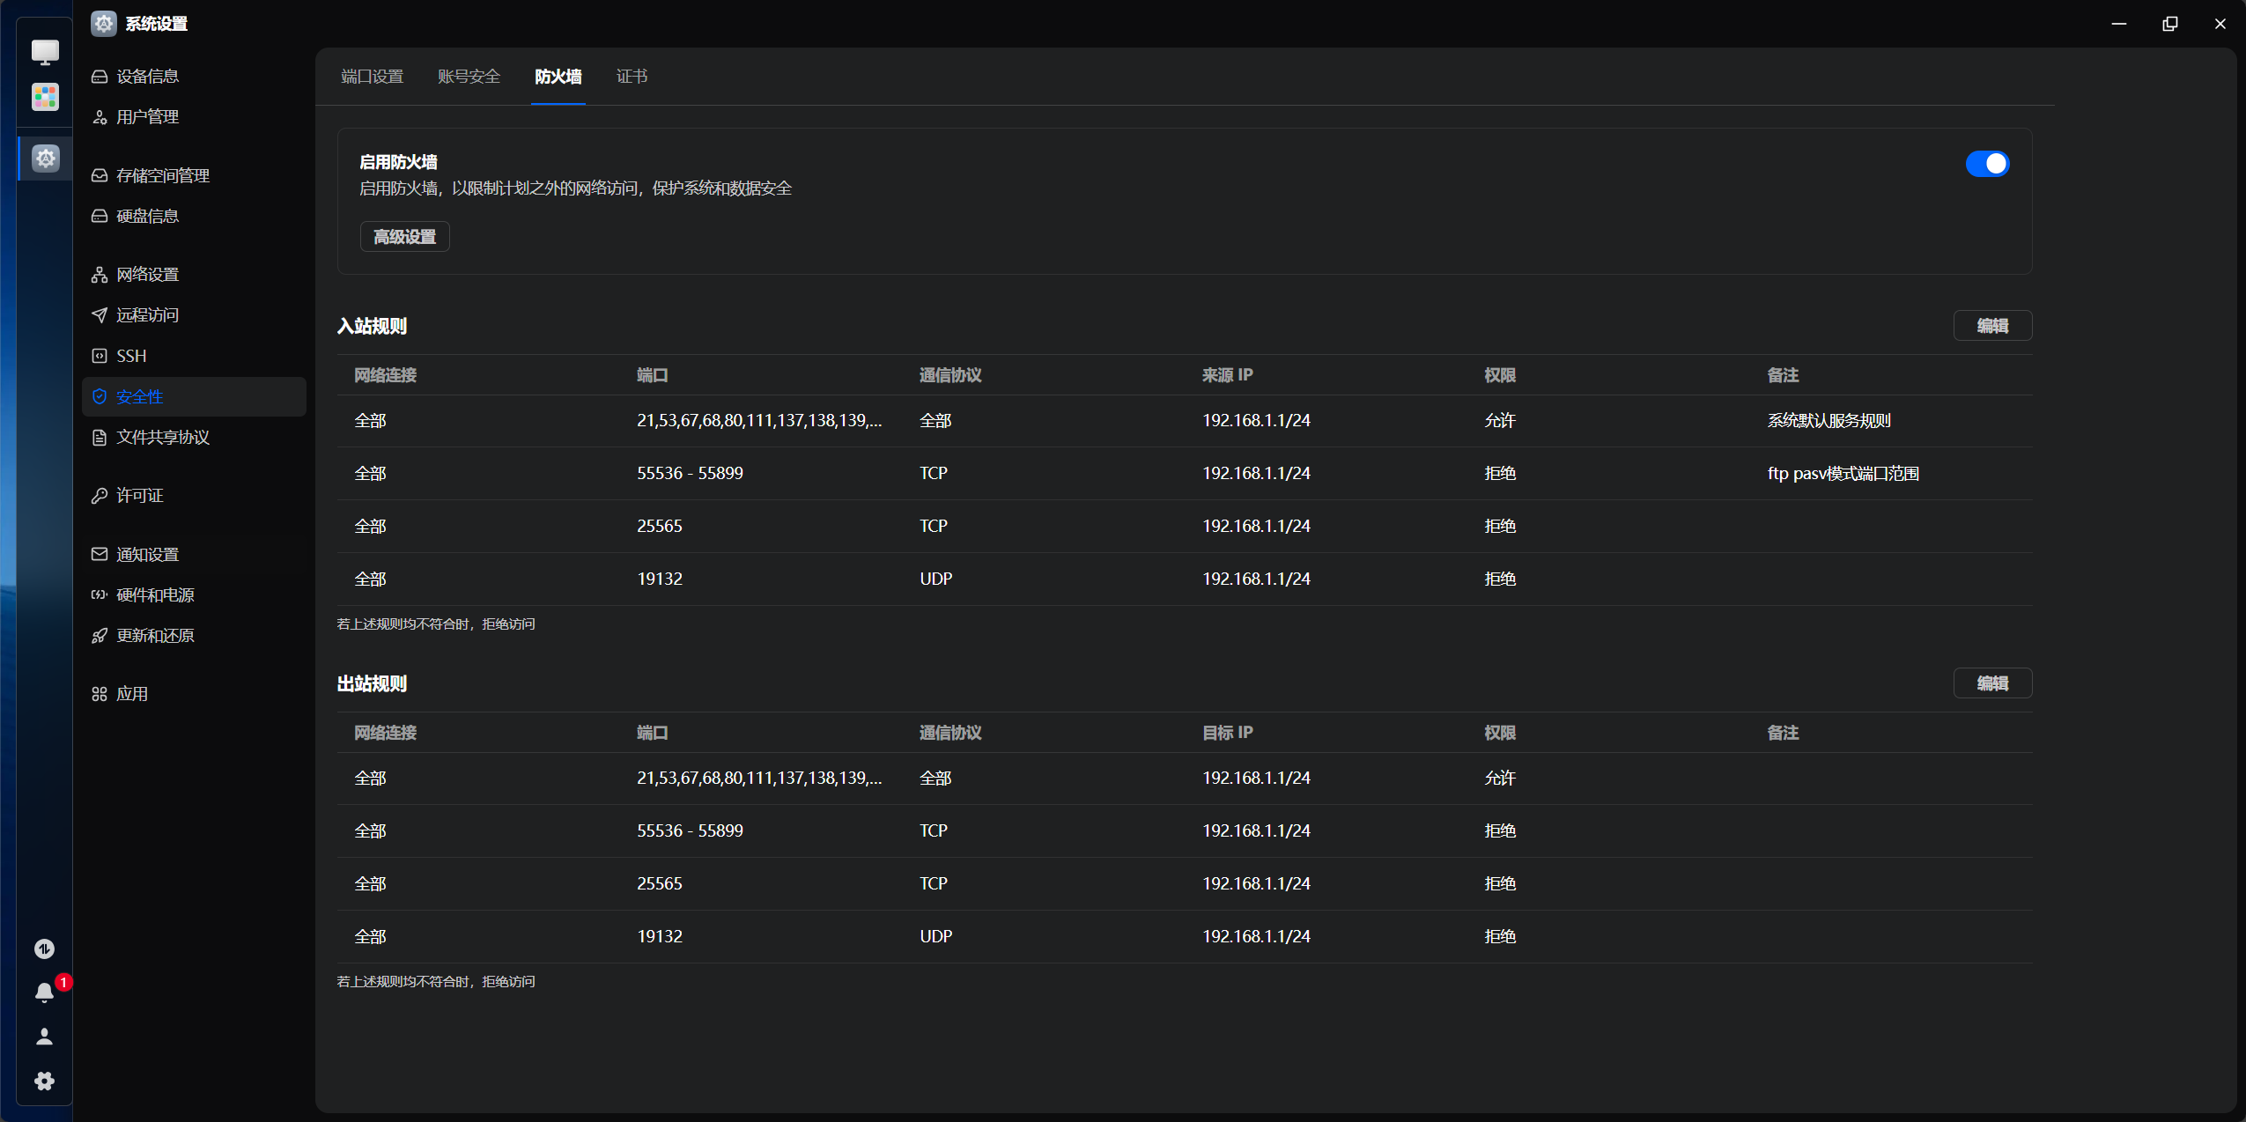Open SSH settings in sidebar
Image resolution: width=2246 pixels, height=1122 pixels.
[131, 356]
